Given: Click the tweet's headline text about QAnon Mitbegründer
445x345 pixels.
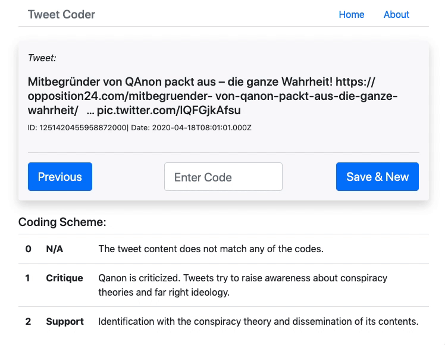Looking at the screenshot, I should [x=180, y=81].
